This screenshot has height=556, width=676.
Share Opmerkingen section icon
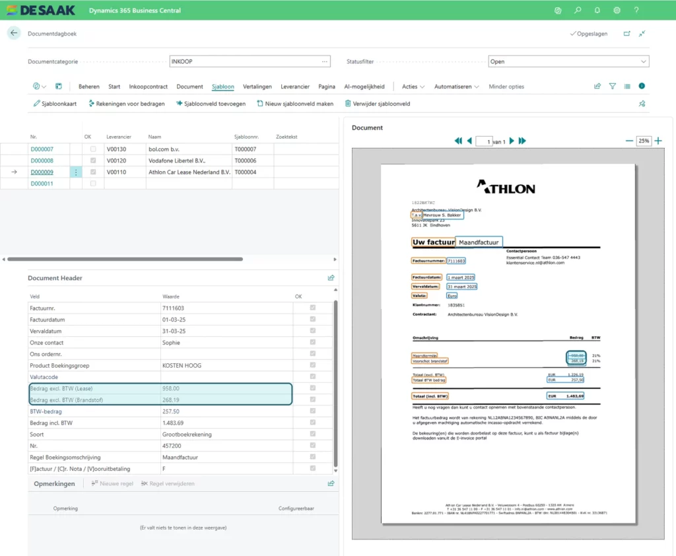click(331, 483)
